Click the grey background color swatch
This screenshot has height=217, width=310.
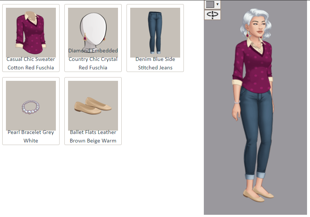point(210,4)
